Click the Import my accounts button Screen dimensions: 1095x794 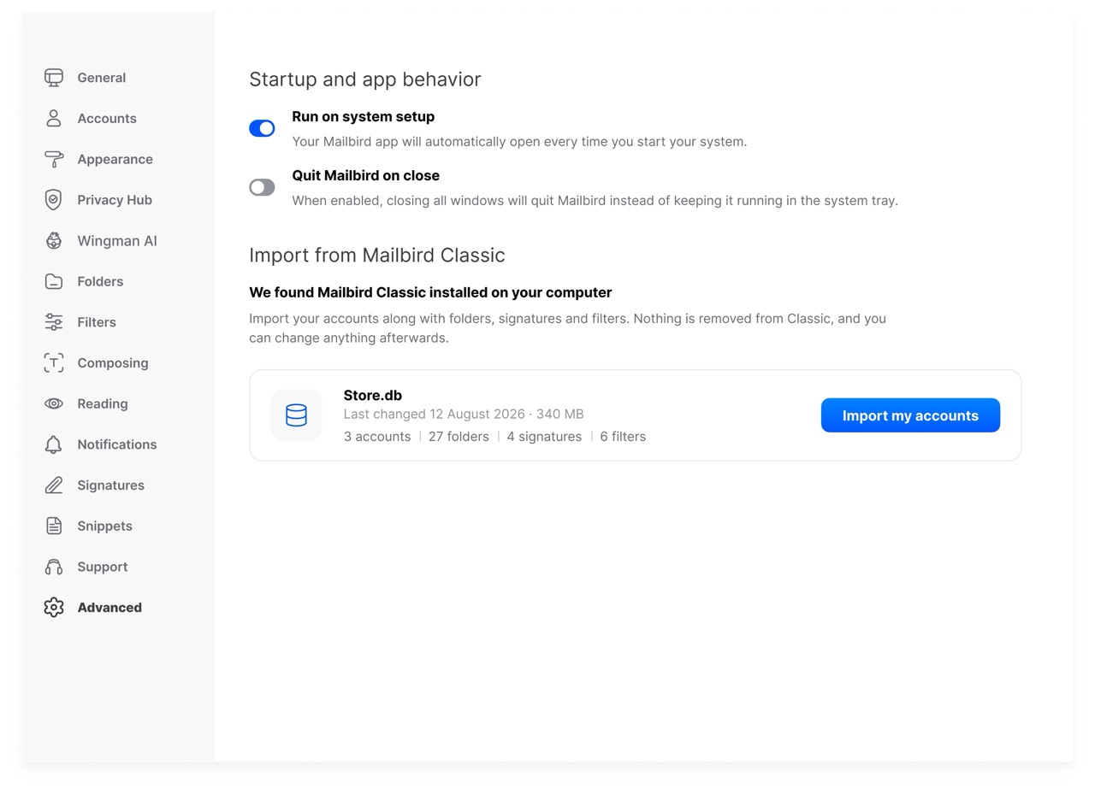click(x=910, y=415)
